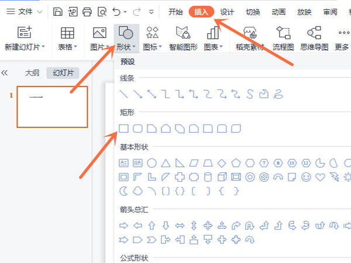Viewport: 351px width, 263px height.
Task: Select the cross plus shape
Action: click(180, 177)
